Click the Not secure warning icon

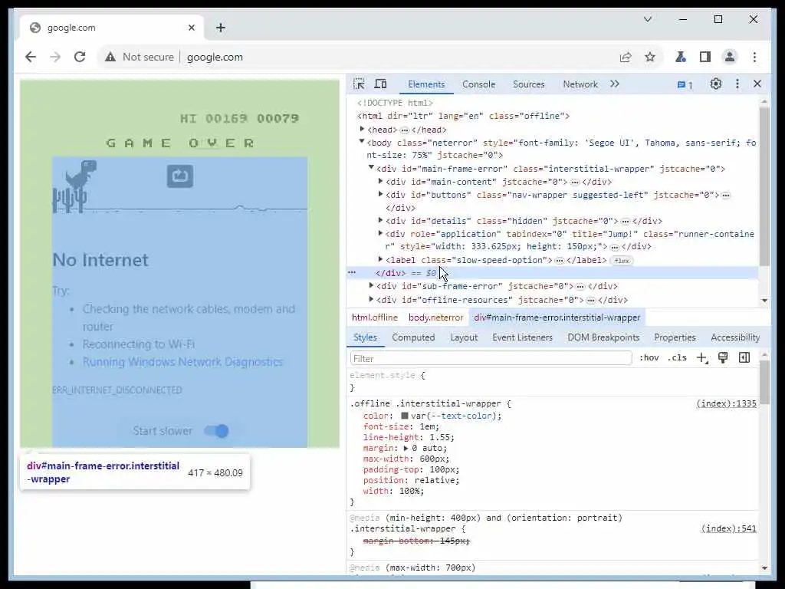pyautogui.click(x=110, y=57)
